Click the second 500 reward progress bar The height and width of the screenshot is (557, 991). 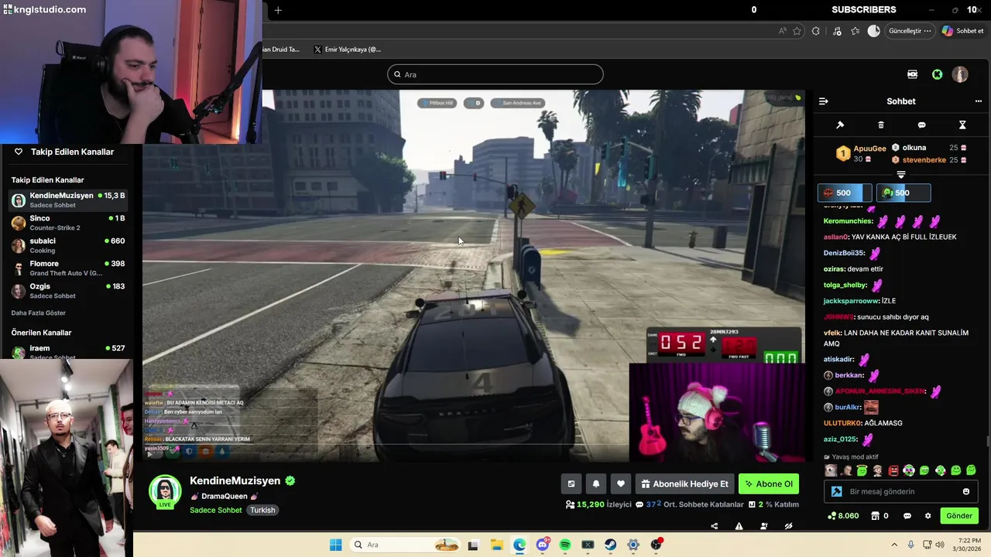[x=904, y=193]
